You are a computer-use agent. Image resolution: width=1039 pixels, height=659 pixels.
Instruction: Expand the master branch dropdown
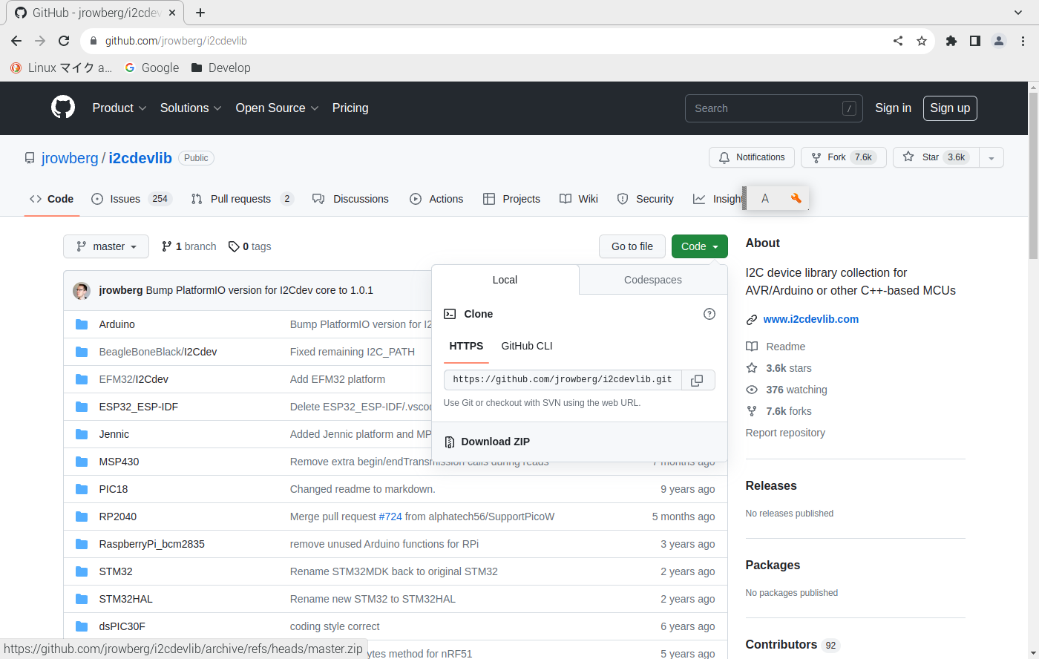click(x=106, y=246)
